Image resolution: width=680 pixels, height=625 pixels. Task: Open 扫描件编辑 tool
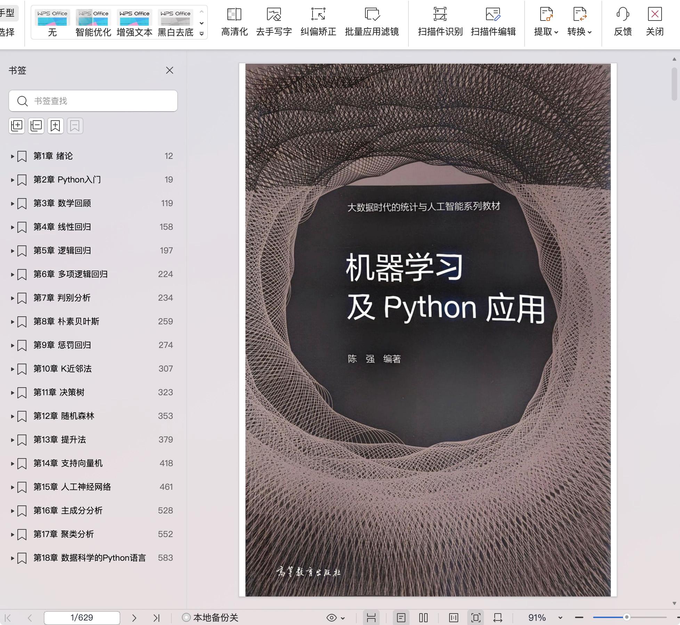[493, 22]
